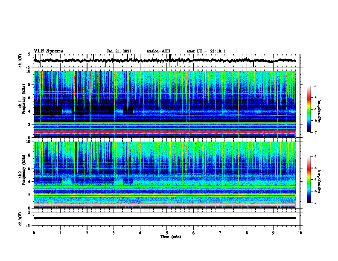Click the '2' kHz tick on ch.2 axis
The height and width of the screenshot is (261, 338).
coord(30,195)
